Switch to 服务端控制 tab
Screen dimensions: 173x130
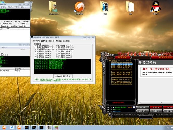tap(36, 41)
